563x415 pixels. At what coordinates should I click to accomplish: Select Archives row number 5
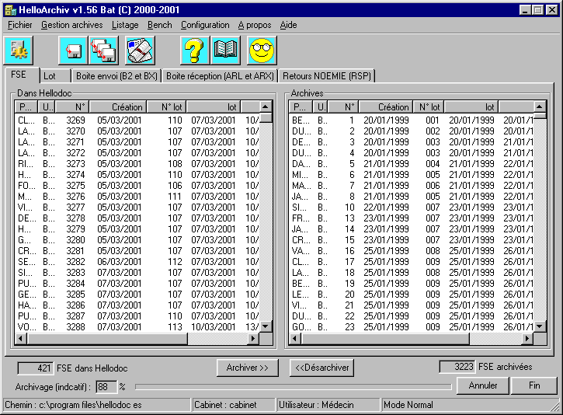[412, 164]
